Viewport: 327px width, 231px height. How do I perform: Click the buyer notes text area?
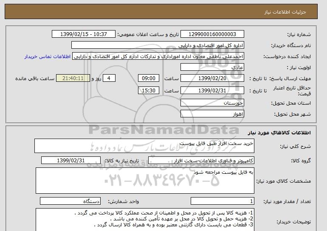(145, 220)
